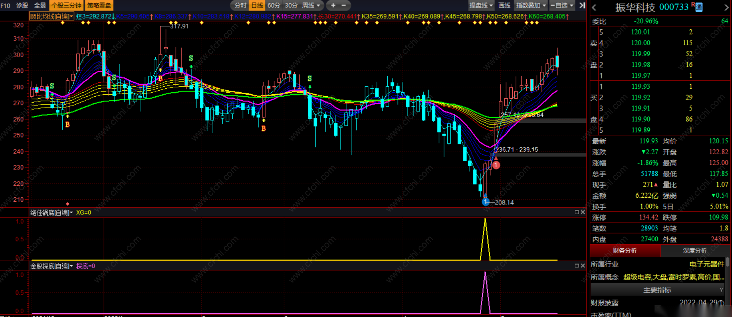Click the 策略看盘 button
Image resolution: width=732 pixels, height=317 pixels.
pos(99,5)
